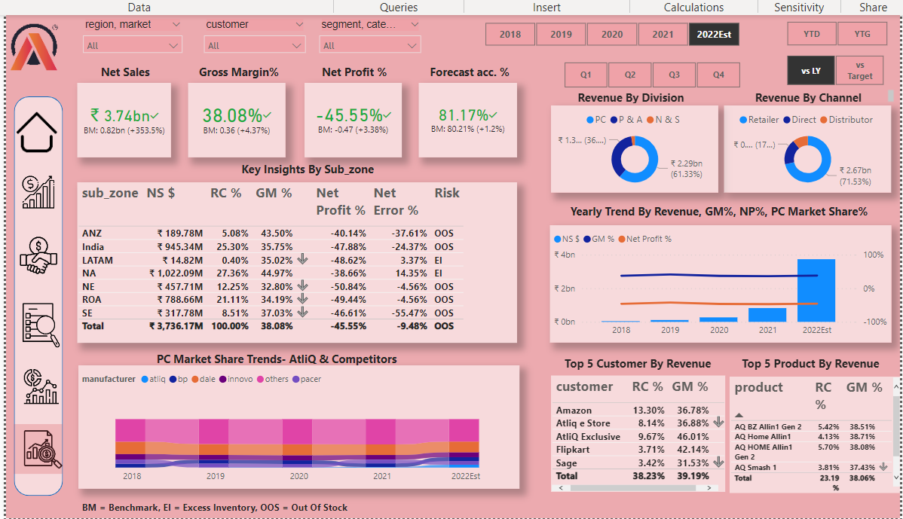Open the Home page icon in sidebar
The height and width of the screenshot is (519, 903).
click(x=38, y=131)
